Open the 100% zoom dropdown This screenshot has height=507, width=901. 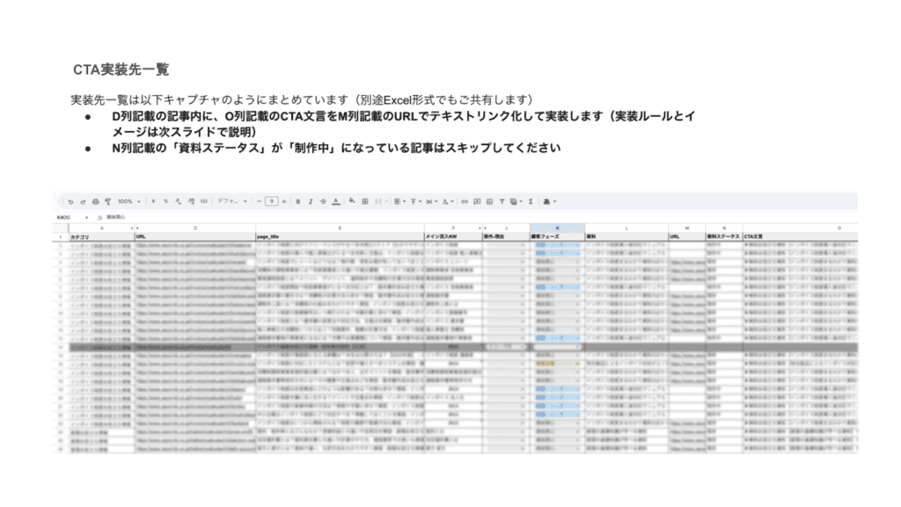pos(128,202)
